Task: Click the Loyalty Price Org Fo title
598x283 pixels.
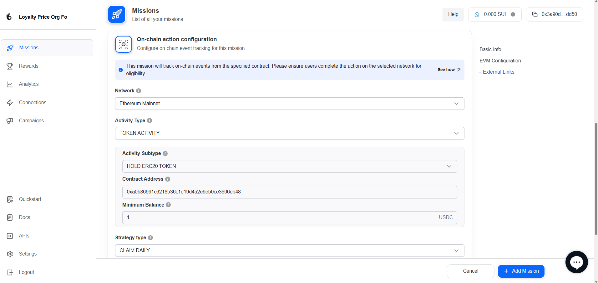Action: [43, 17]
